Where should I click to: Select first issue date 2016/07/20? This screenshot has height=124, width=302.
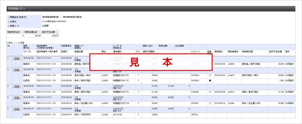(66, 69)
